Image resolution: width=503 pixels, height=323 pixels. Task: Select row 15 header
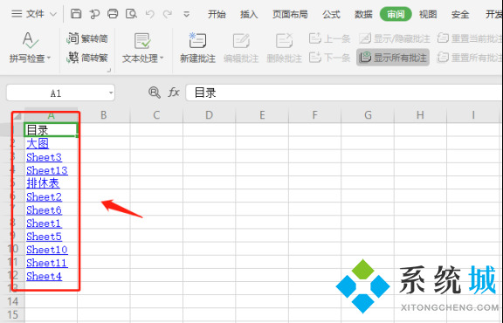click(x=13, y=314)
